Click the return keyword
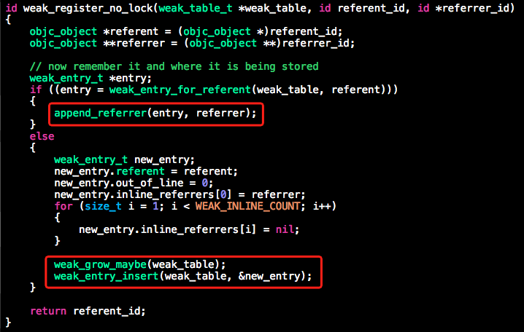524x332 pixels. click(48, 311)
